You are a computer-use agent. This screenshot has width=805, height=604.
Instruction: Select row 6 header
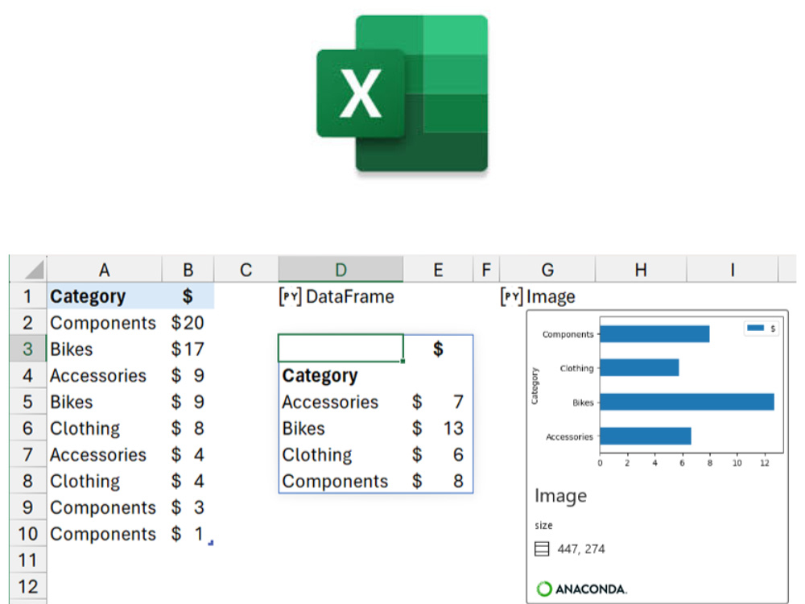[27, 428]
